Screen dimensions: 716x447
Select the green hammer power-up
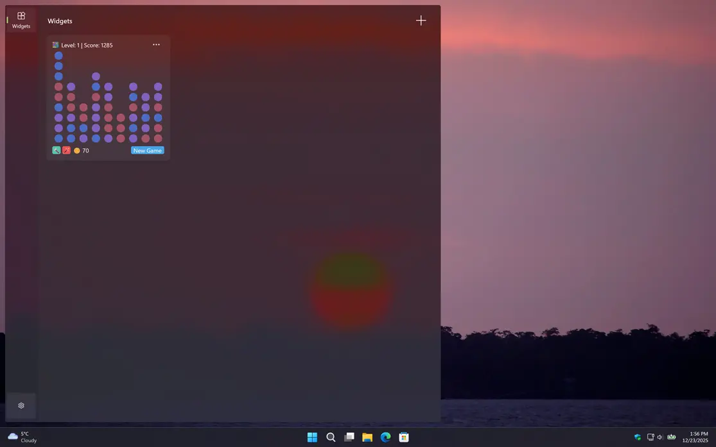56,150
